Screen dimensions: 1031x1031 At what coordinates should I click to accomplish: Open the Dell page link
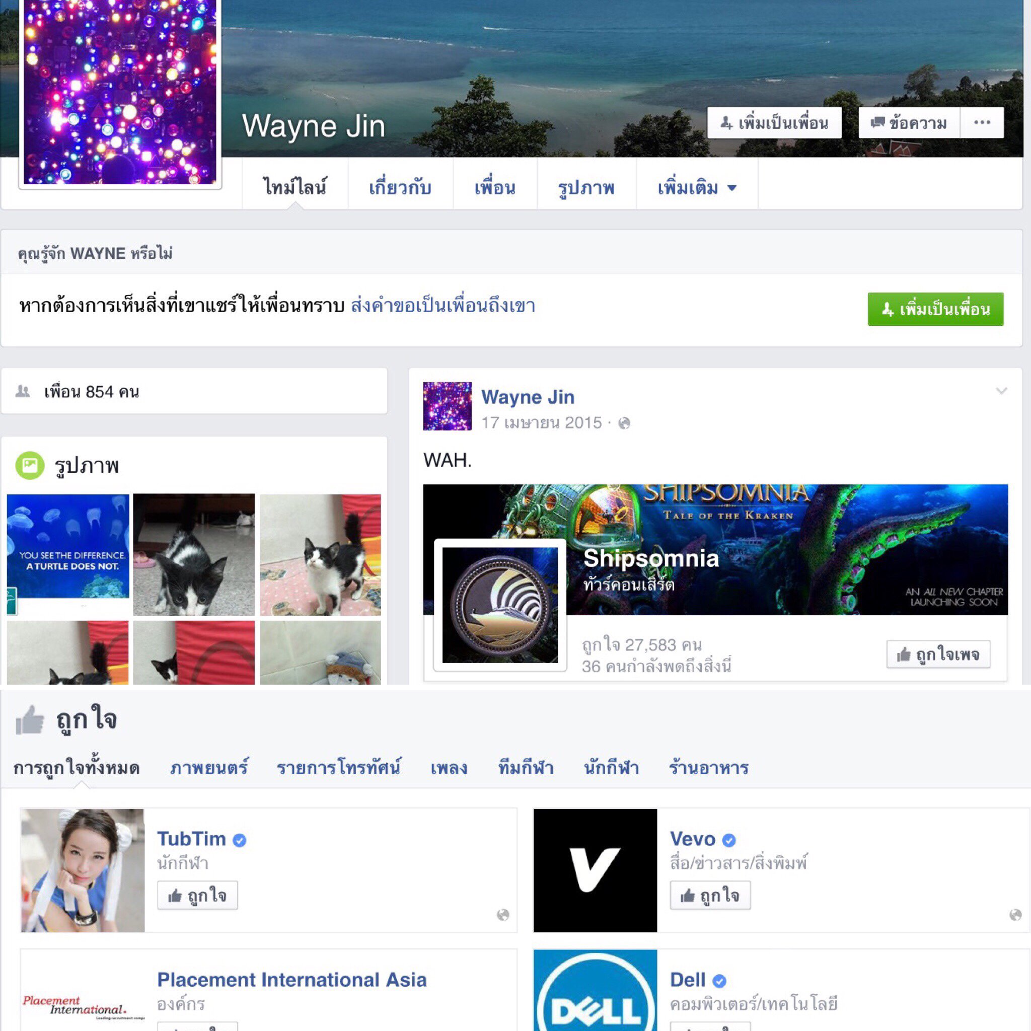click(x=687, y=980)
